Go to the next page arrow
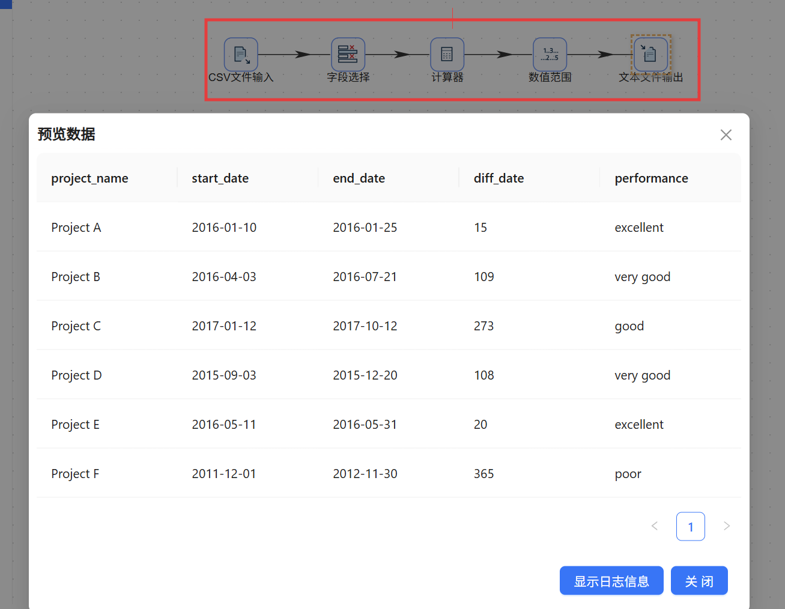This screenshot has width=785, height=609. click(727, 526)
